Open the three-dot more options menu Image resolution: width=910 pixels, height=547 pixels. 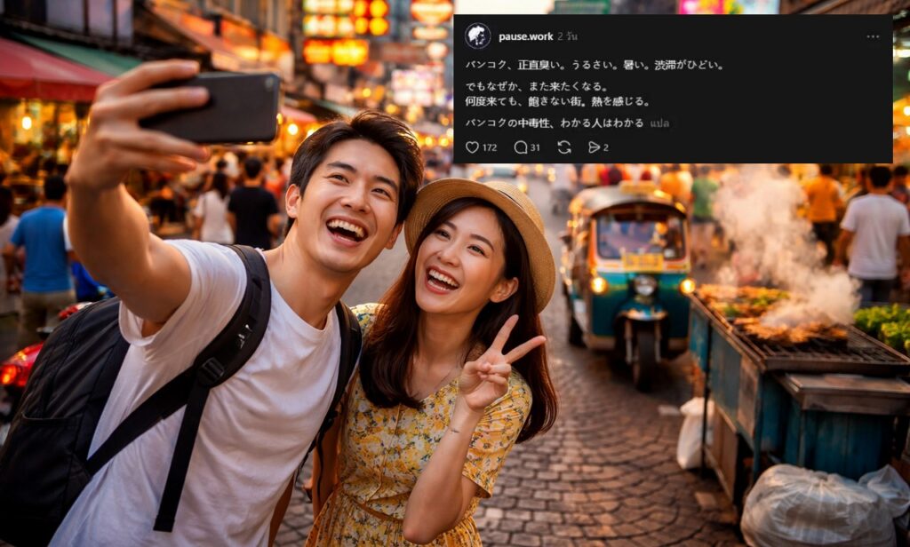873,36
